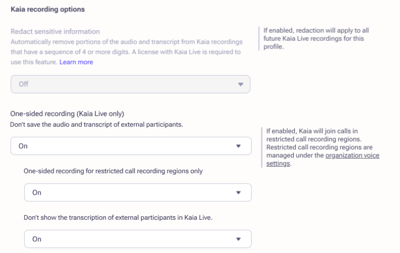400x253 pixels.
Task: Click the Don't show the transcription label
Action: 118,217
